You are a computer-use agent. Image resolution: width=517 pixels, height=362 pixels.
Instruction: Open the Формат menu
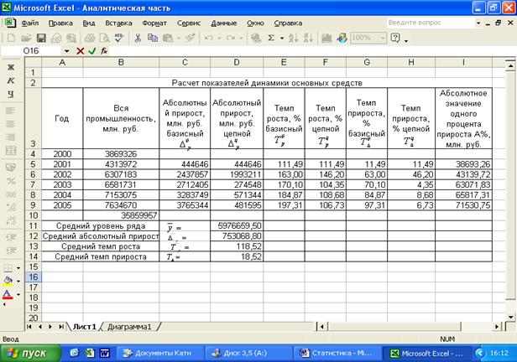(154, 23)
